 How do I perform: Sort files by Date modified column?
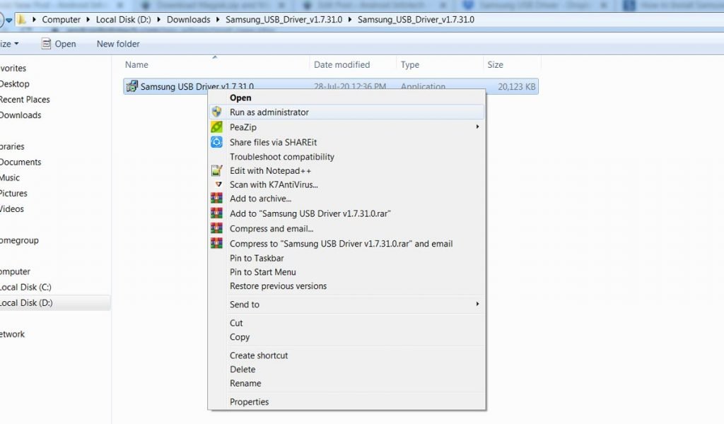pyautogui.click(x=341, y=65)
